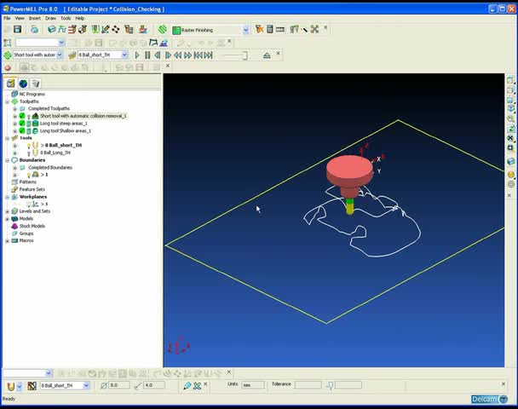
Task: Click the wireframe globe icon on right view toolbar
Action: coord(510,184)
